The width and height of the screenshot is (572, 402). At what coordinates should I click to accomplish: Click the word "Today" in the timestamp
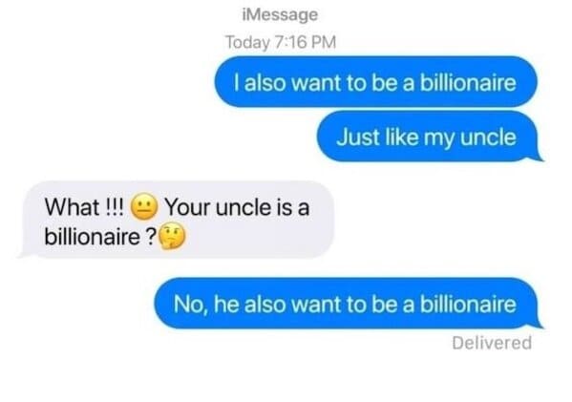tap(247, 42)
